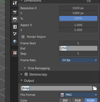This screenshot has height=102, width=100.
Task: Click the Resolution X label
Action: point(28,8)
